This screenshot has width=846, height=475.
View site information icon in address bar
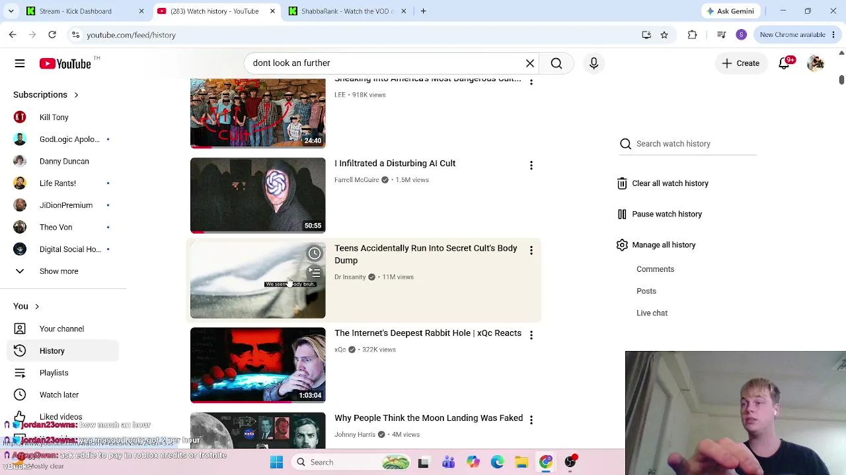pos(75,35)
